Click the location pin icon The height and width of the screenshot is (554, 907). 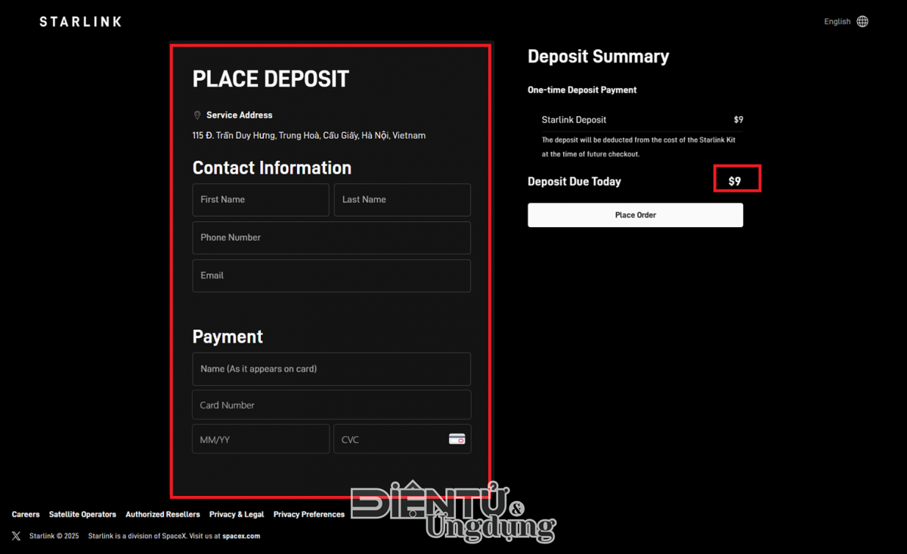coord(197,115)
